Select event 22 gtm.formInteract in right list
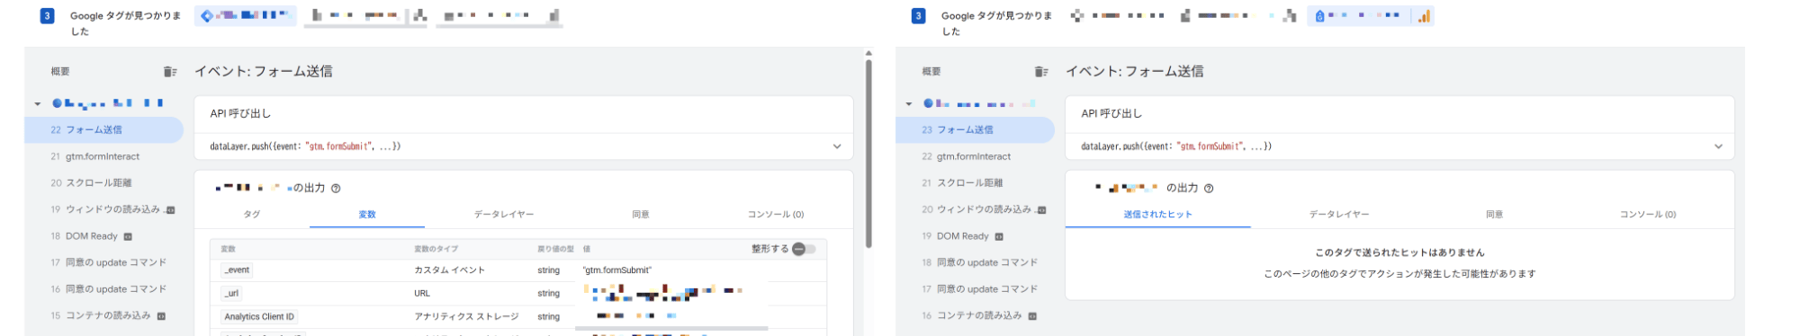The width and height of the screenshot is (1800, 336). tap(975, 157)
